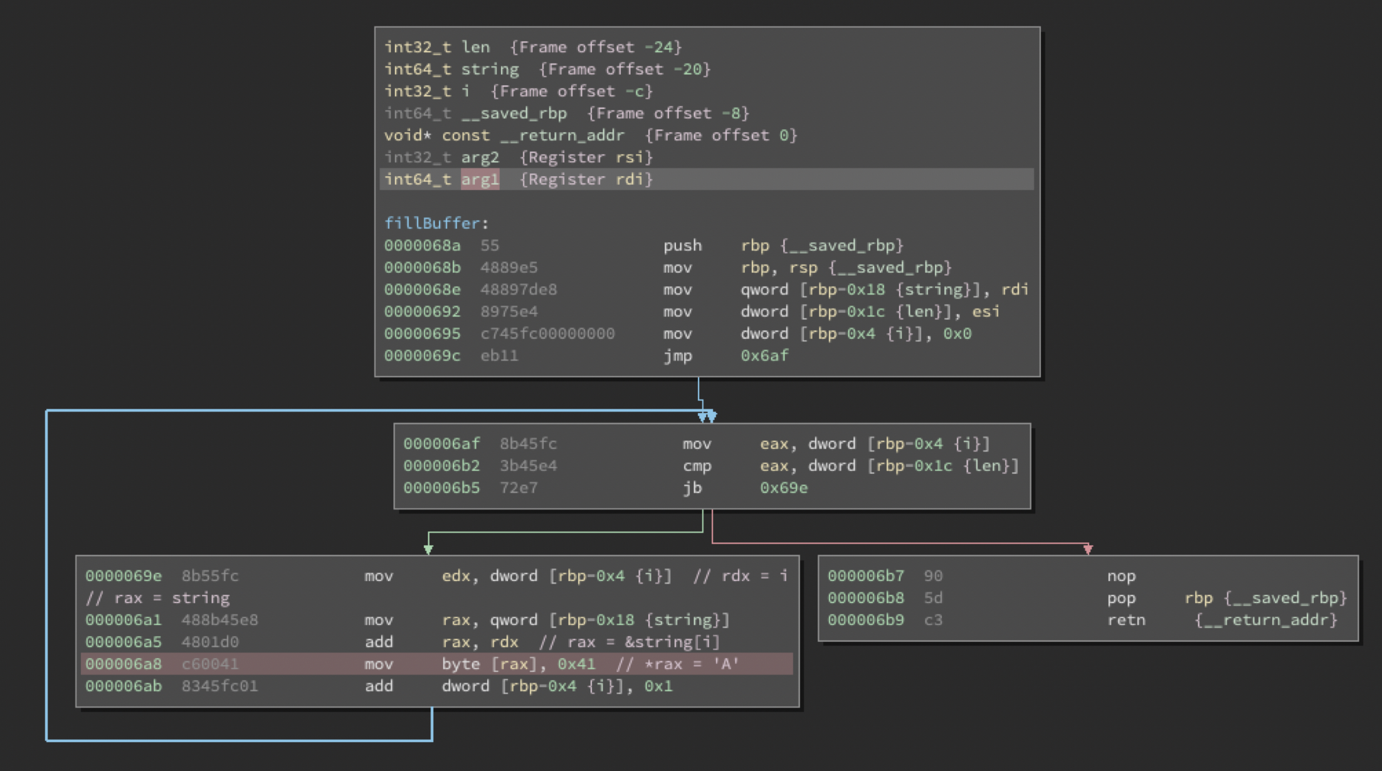Viewport: 1382px width, 771px height.
Task: Click the cmp instruction at 000006b2
Action: coord(697,466)
